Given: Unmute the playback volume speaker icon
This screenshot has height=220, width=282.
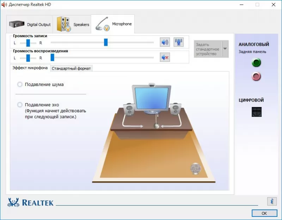Looking at the screenshot, I should pyautogui.click(x=165, y=57).
